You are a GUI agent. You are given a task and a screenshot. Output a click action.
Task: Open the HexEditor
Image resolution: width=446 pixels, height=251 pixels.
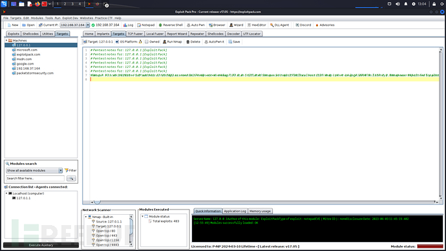(x=257, y=25)
